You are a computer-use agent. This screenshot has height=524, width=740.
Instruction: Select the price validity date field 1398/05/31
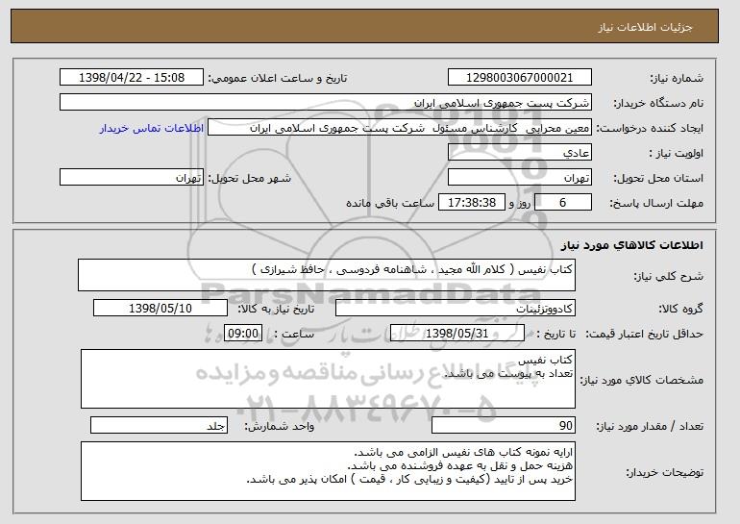click(457, 334)
